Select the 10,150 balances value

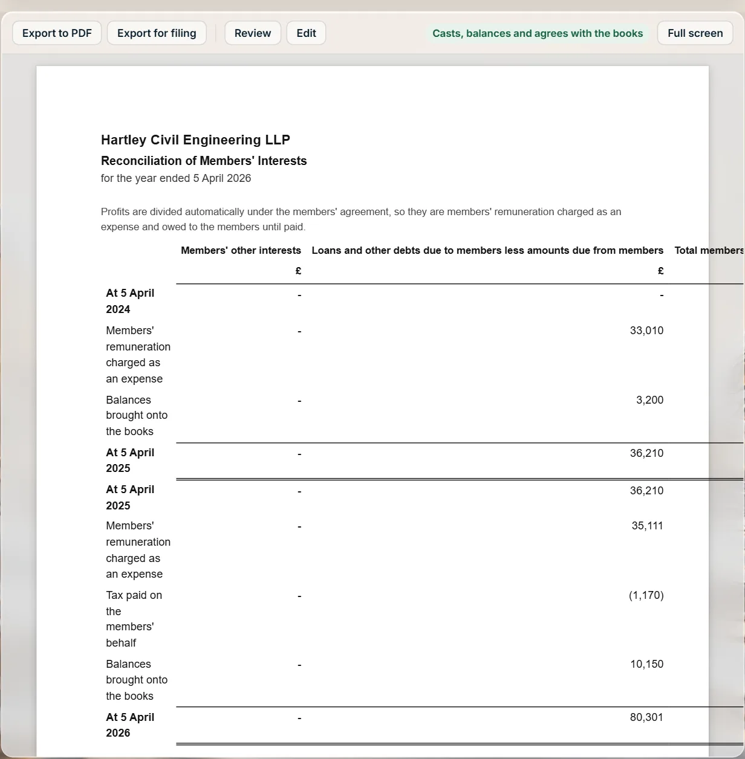tap(646, 664)
